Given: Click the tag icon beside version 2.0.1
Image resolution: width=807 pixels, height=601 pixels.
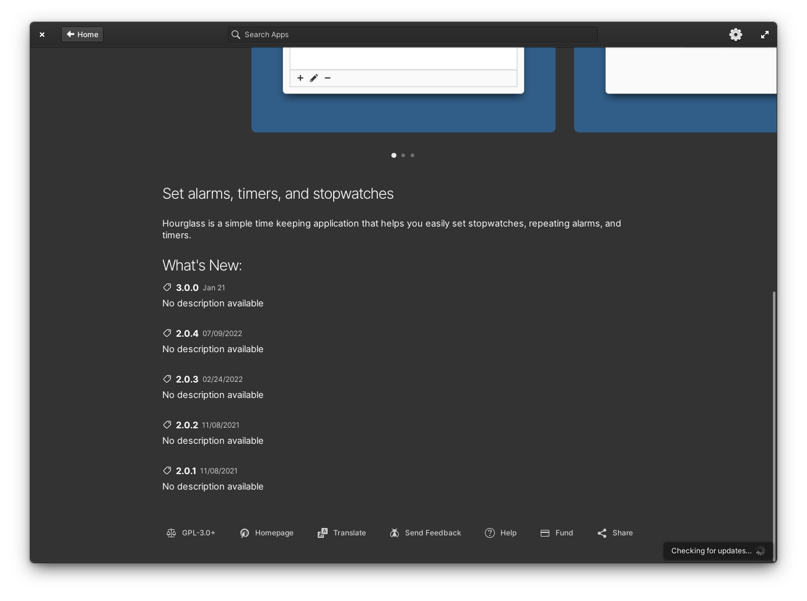Looking at the screenshot, I should pyautogui.click(x=167, y=470).
